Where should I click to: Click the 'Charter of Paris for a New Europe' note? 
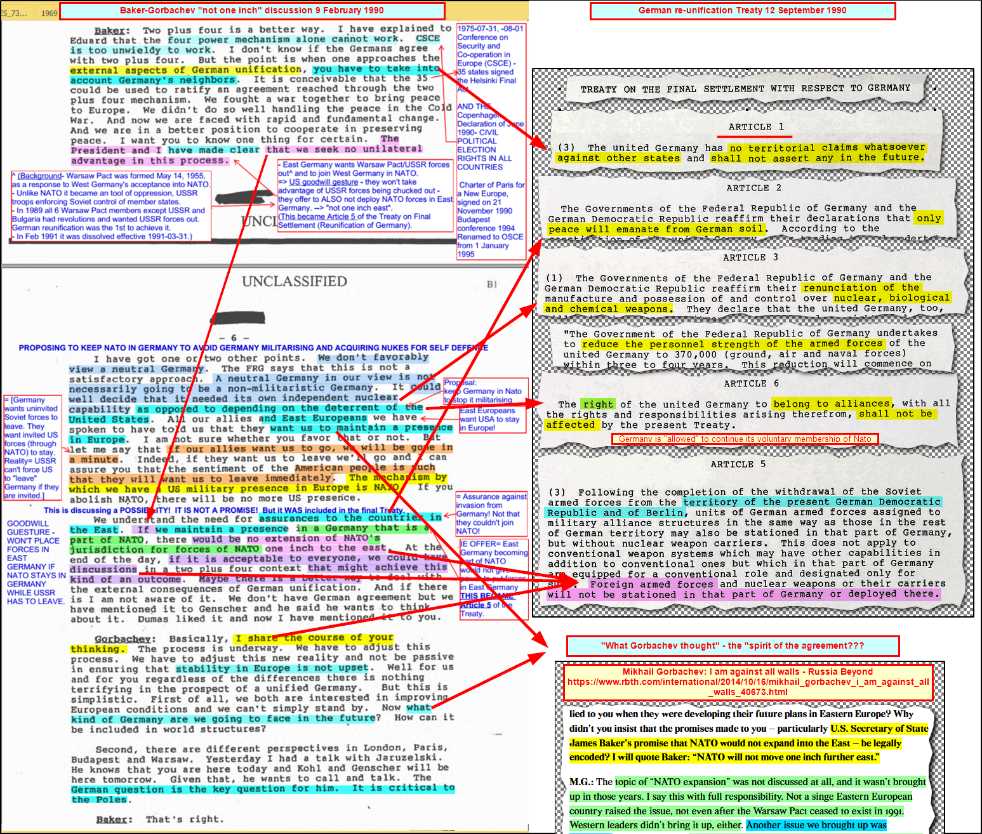point(492,220)
